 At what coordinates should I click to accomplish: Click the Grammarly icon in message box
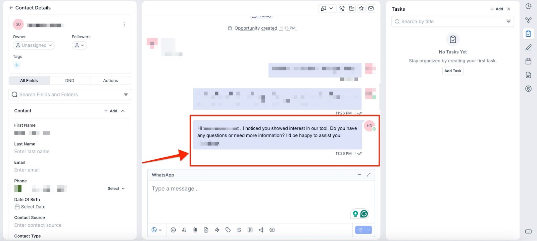pos(364,214)
